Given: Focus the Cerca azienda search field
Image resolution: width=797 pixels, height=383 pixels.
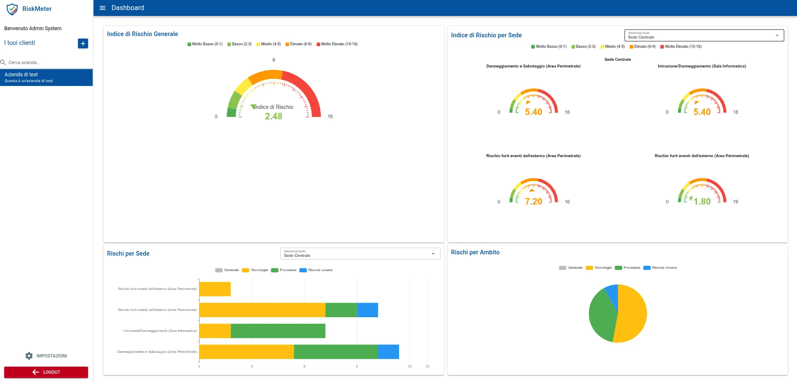Looking at the screenshot, I should [46, 62].
